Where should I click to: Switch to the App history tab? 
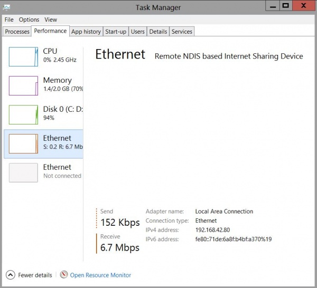pyautogui.click(x=86, y=32)
